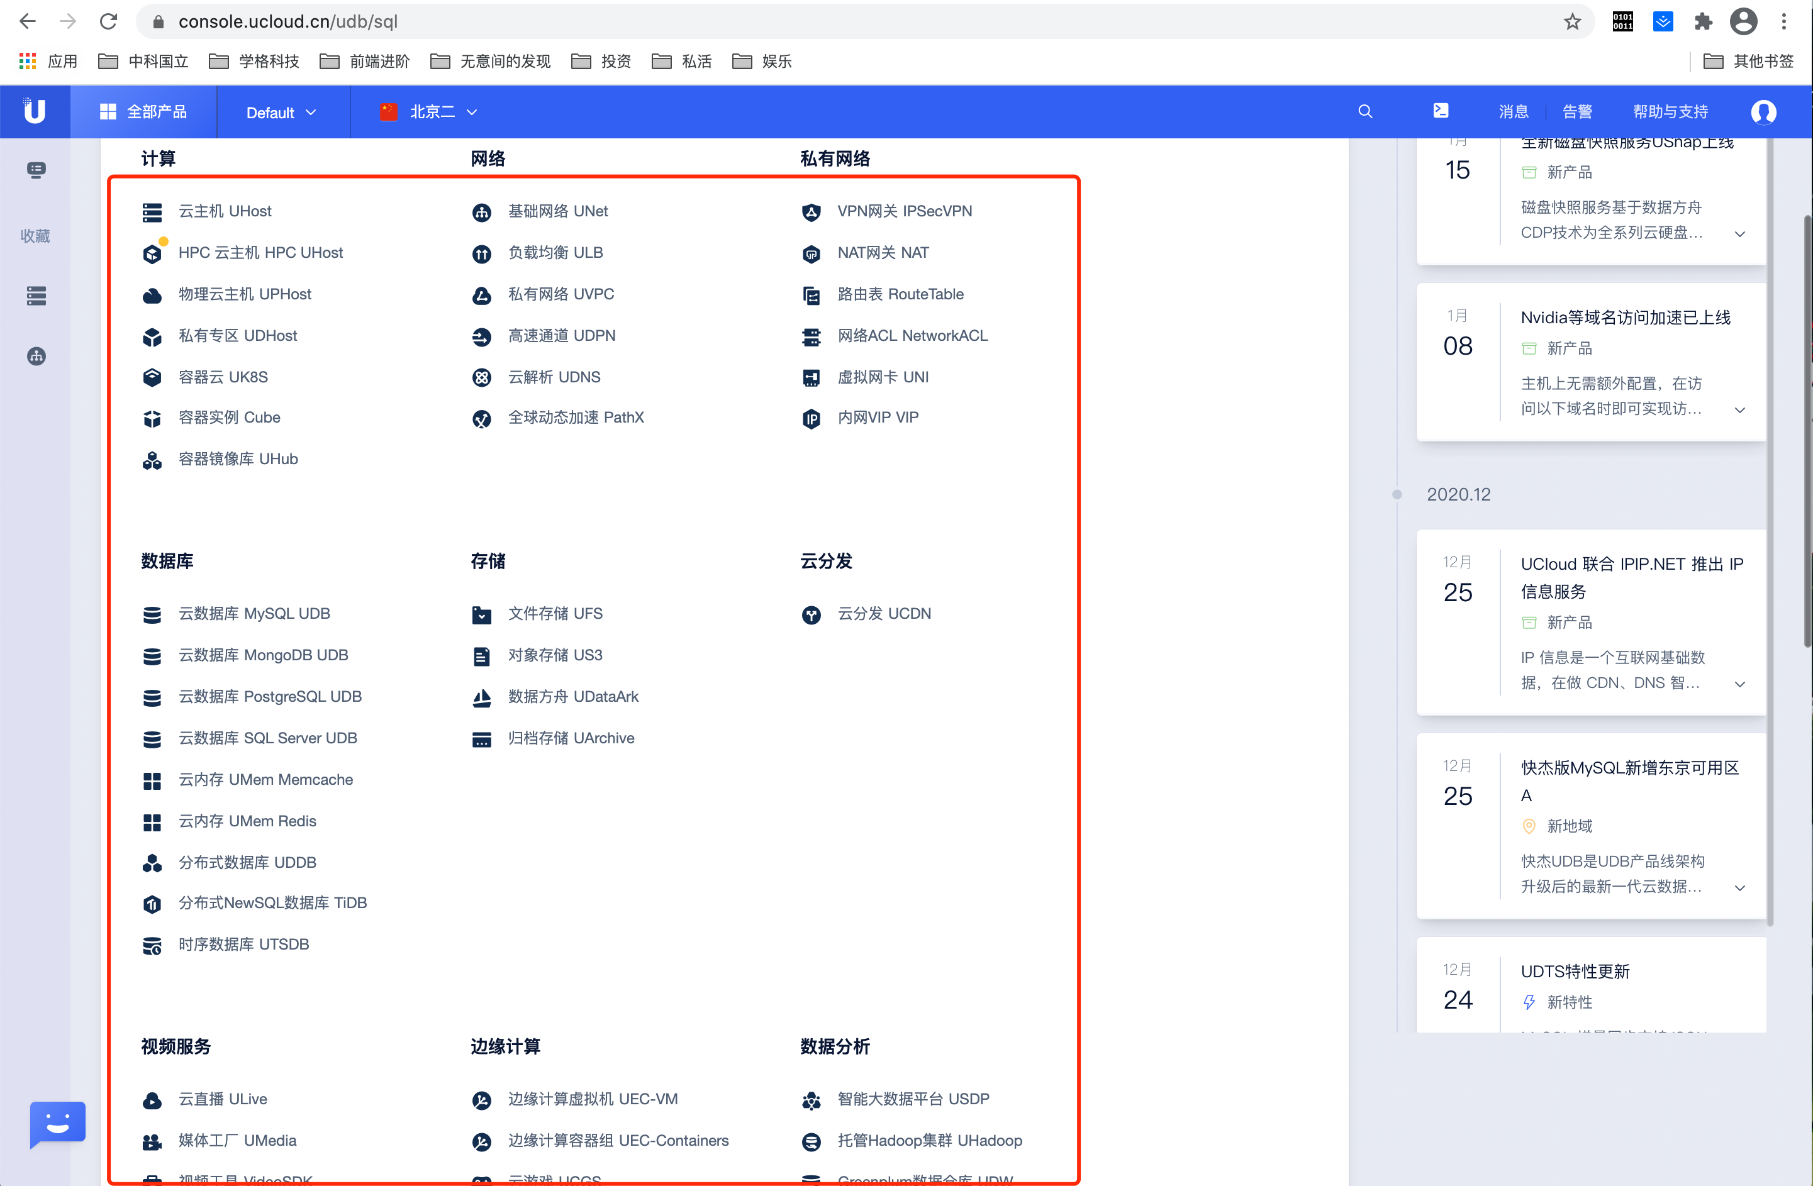Open 云数据库 MySQL UDB link
The image size is (1813, 1186).
click(254, 613)
